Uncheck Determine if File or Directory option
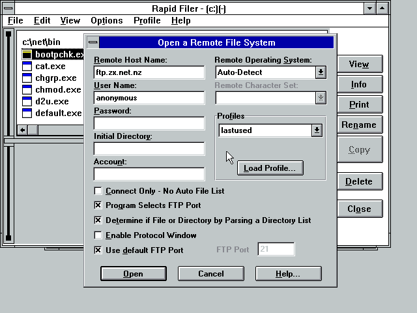 pyautogui.click(x=98, y=220)
